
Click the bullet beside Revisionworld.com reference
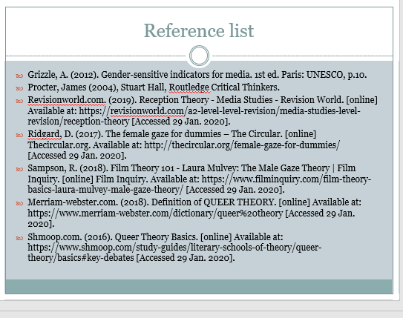[x=19, y=101]
